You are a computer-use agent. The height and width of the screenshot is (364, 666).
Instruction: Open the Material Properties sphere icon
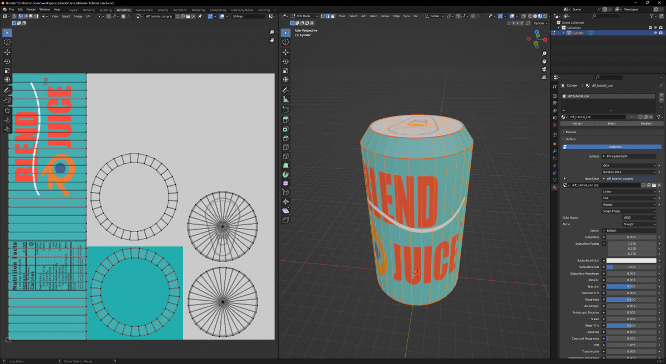[x=553, y=188]
